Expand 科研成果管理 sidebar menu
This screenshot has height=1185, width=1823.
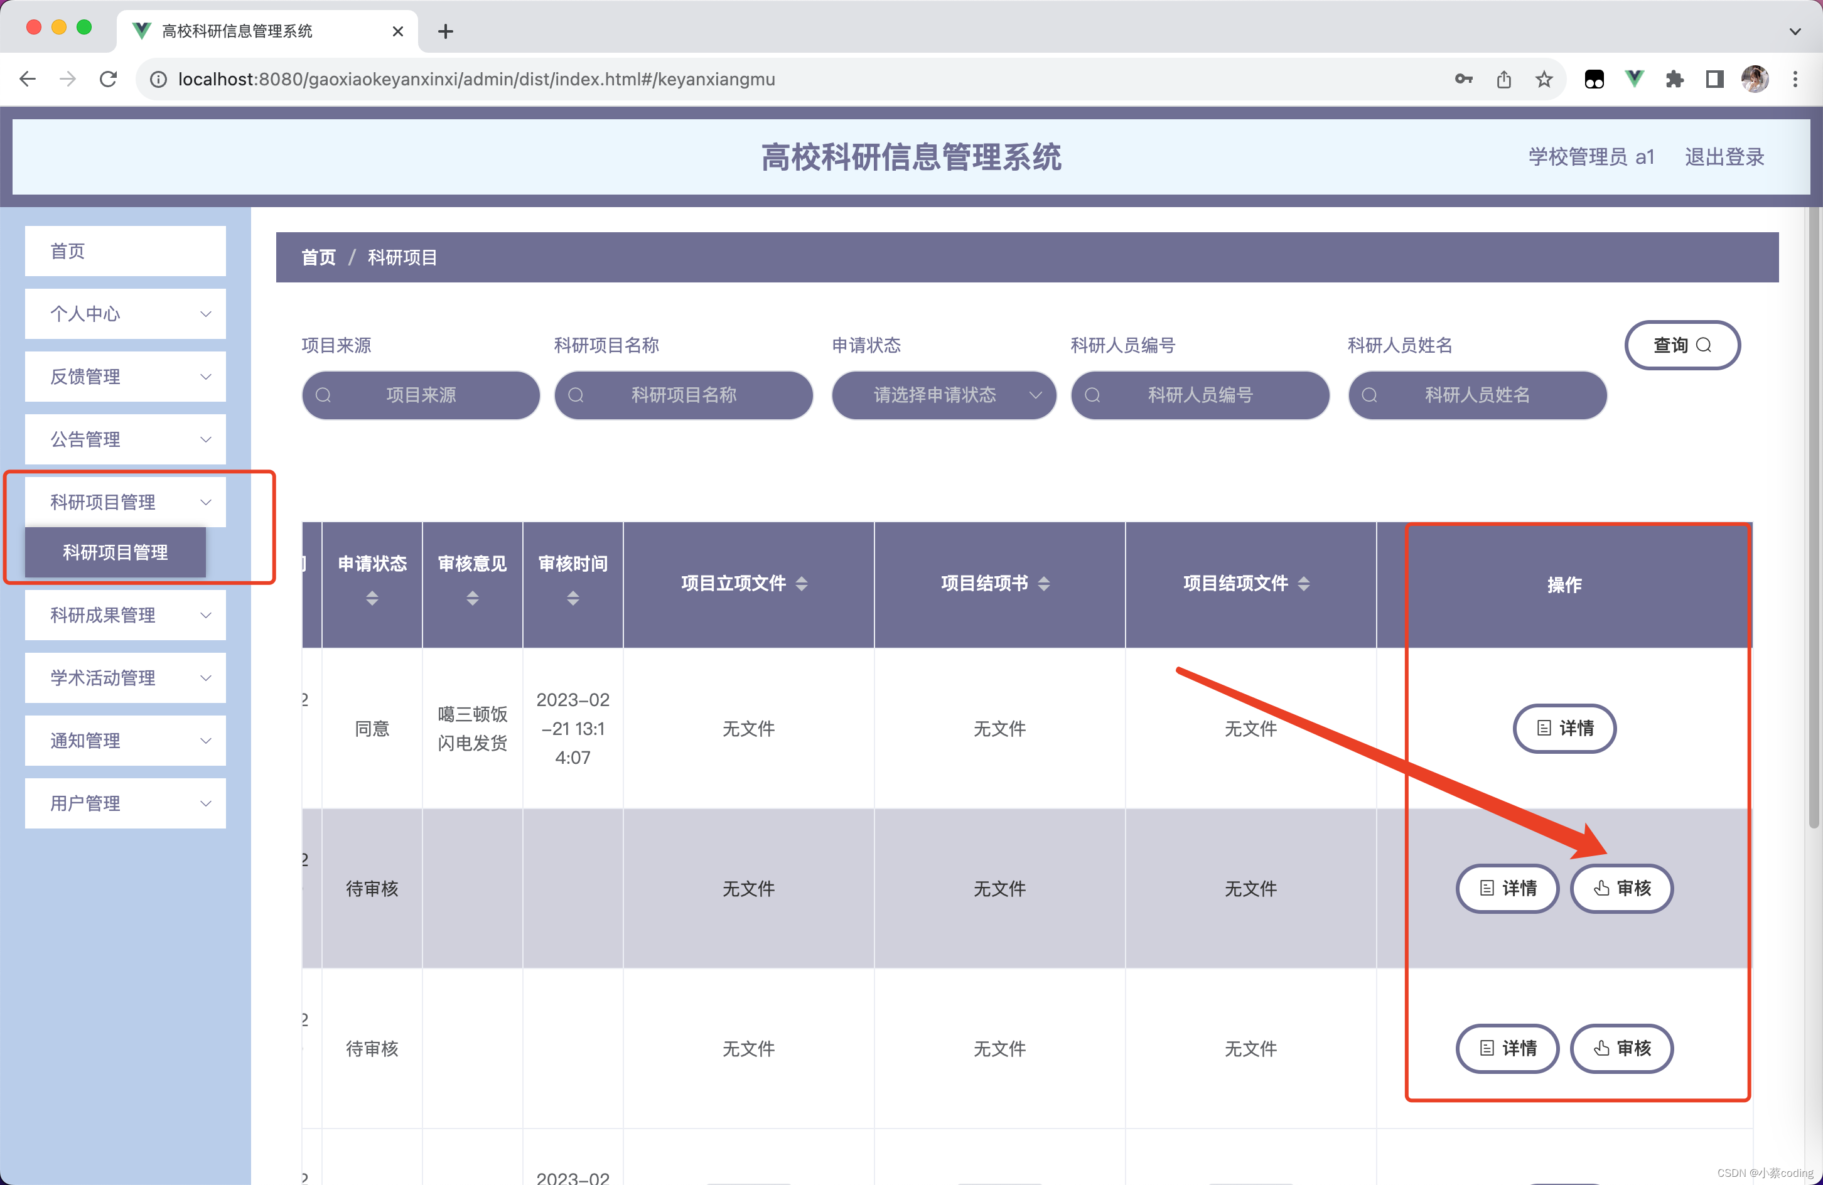tap(126, 615)
